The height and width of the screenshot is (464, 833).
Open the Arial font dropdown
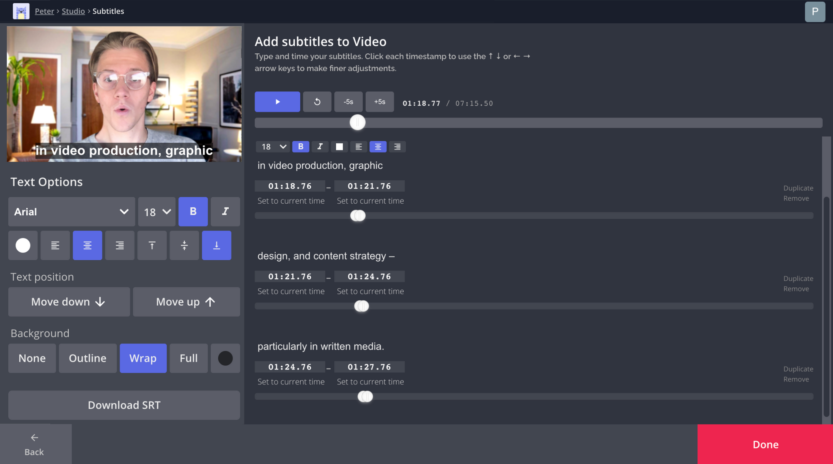click(72, 212)
